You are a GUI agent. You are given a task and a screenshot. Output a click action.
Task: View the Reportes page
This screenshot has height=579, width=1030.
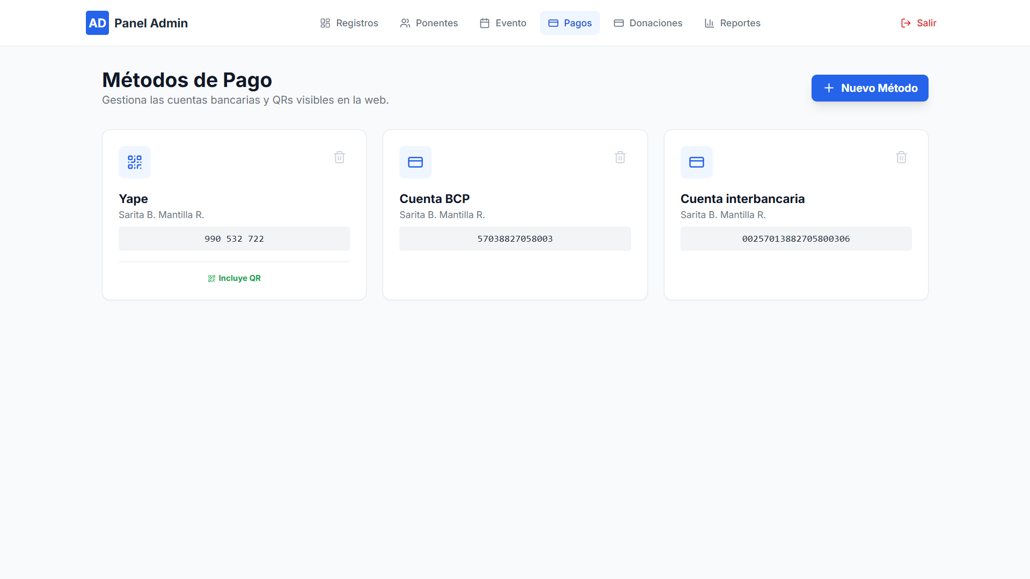(732, 23)
